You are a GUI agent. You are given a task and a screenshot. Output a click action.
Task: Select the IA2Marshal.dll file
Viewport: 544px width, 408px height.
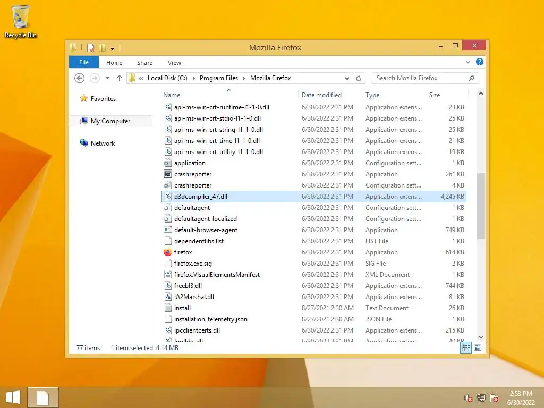click(x=314, y=296)
